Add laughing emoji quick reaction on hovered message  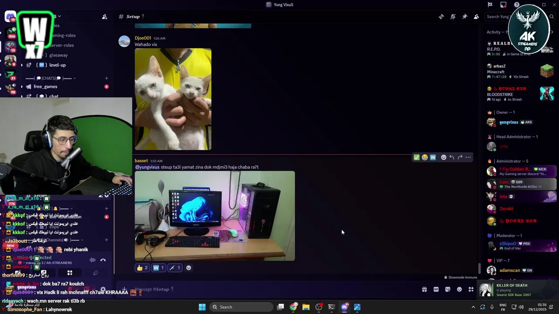424,157
